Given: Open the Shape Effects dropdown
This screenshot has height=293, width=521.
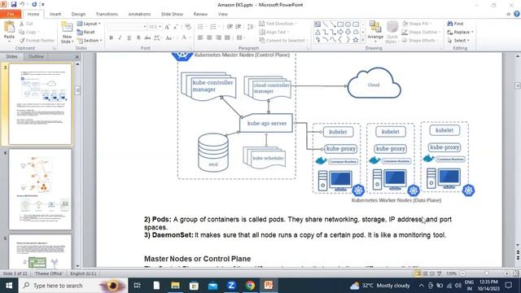Looking at the screenshot, I should pos(420,40).
